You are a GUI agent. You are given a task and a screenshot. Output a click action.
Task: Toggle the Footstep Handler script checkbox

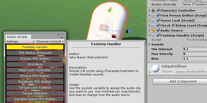coord(158,35)
